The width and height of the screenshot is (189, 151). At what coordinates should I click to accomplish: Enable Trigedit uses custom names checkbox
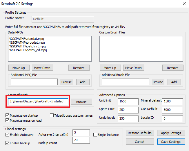[52, 116]
